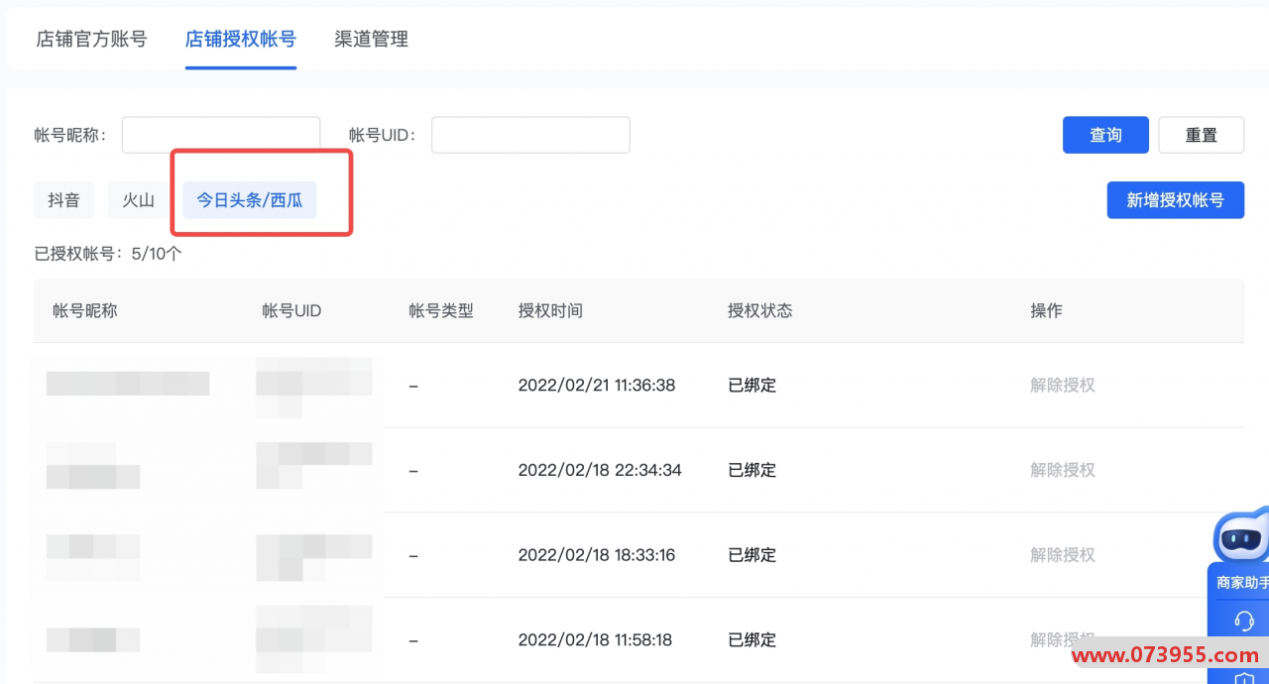The width and height of the screenshot is (1269, 684).
Task: Click the 操作 column header
Action: click(1046, 310)
